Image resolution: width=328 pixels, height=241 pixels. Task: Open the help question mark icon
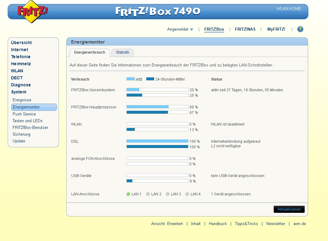[x=300, y=29]
